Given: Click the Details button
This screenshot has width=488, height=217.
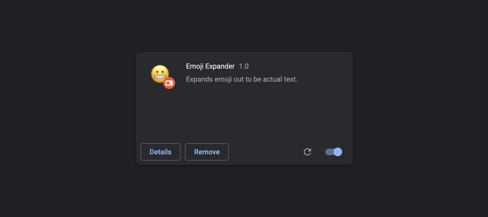Looking at the screenshot, I should 160,152.
